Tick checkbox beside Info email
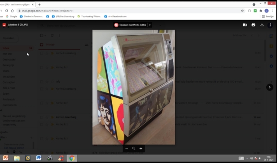The image size is (277, 163). 42,82
